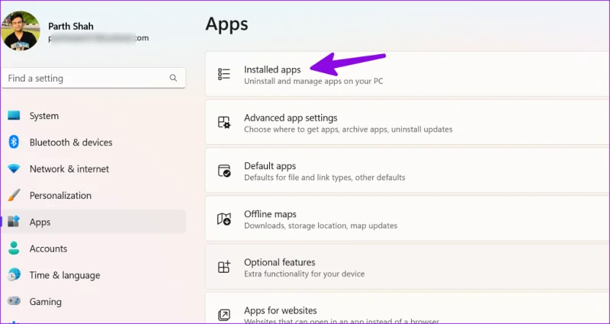Click the Apps icon in sidebar
610x324 pixels.
pos(14,222)
